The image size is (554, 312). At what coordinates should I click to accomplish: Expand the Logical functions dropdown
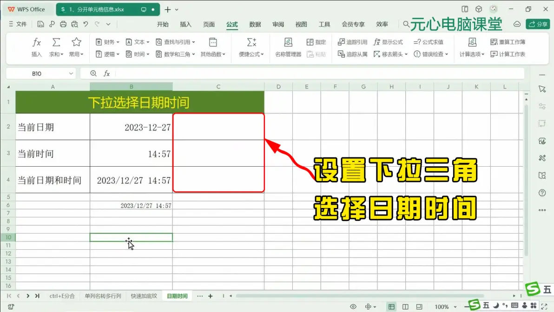(107, 54)
